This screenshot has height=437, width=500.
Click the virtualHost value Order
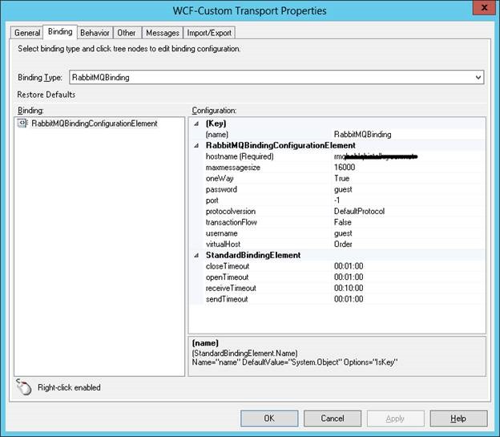tap(343, 245)
